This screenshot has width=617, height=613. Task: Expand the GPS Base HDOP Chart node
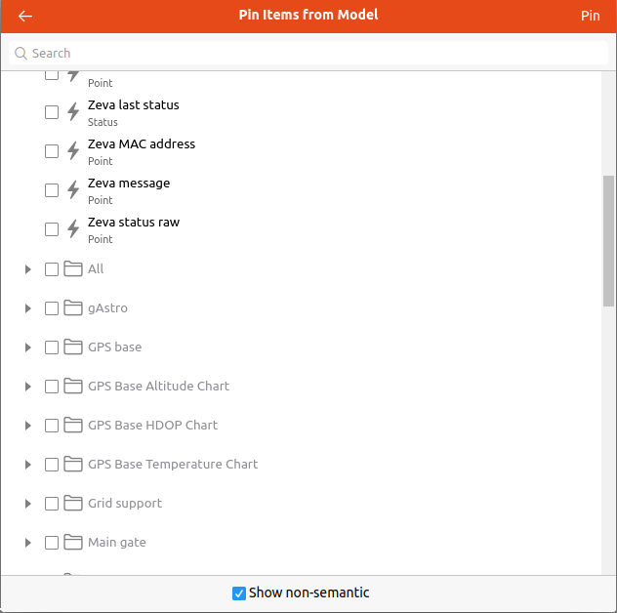tap(28, 426)
